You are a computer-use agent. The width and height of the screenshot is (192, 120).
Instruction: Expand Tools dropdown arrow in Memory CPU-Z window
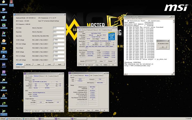92,110
